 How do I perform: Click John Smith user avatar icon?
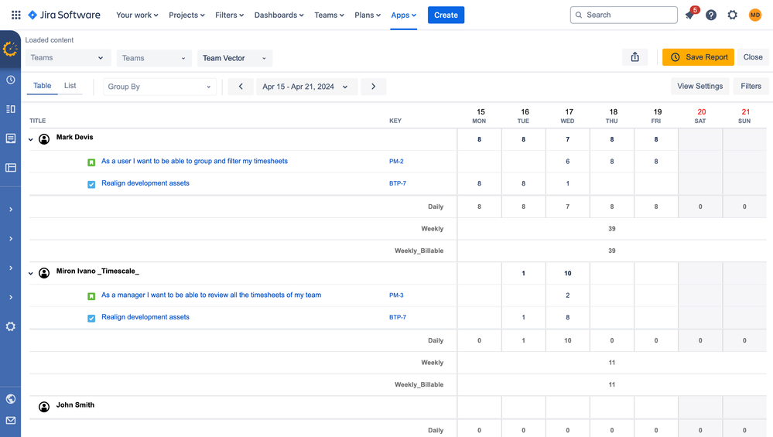coord(44,407)
